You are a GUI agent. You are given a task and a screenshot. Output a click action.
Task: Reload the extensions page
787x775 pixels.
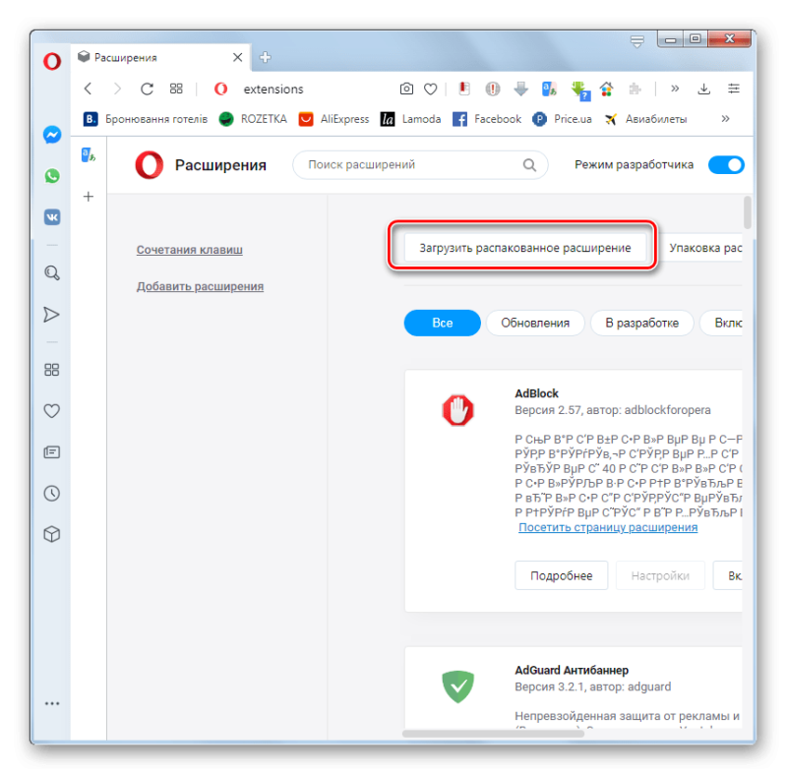(x=147, y=89)
